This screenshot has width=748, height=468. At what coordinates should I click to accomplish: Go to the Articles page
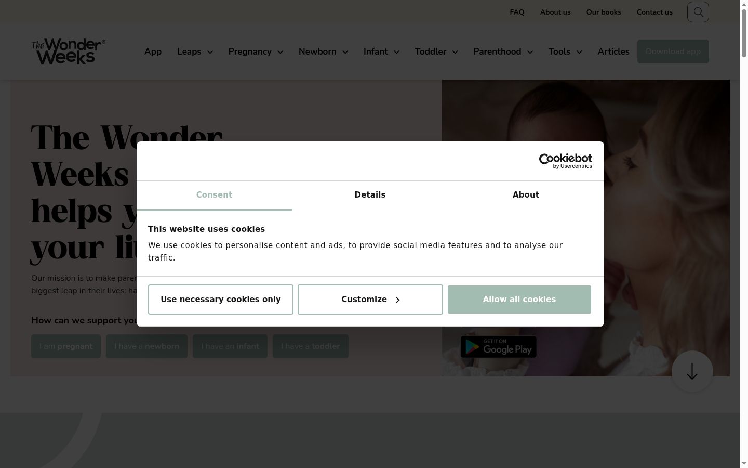click(613, 51)
